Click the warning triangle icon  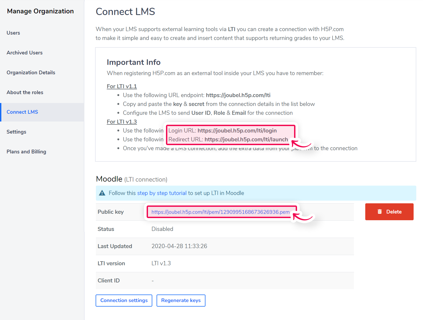click(x=102, y=193)
